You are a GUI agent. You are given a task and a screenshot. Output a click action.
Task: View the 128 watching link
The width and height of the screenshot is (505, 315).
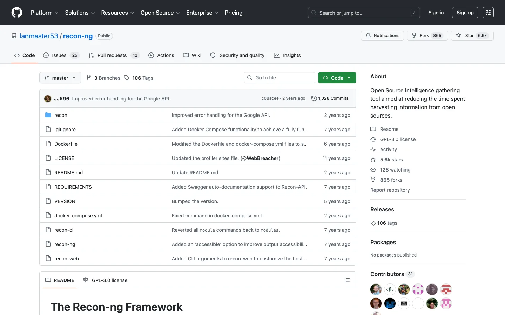[x=391, y=170]
